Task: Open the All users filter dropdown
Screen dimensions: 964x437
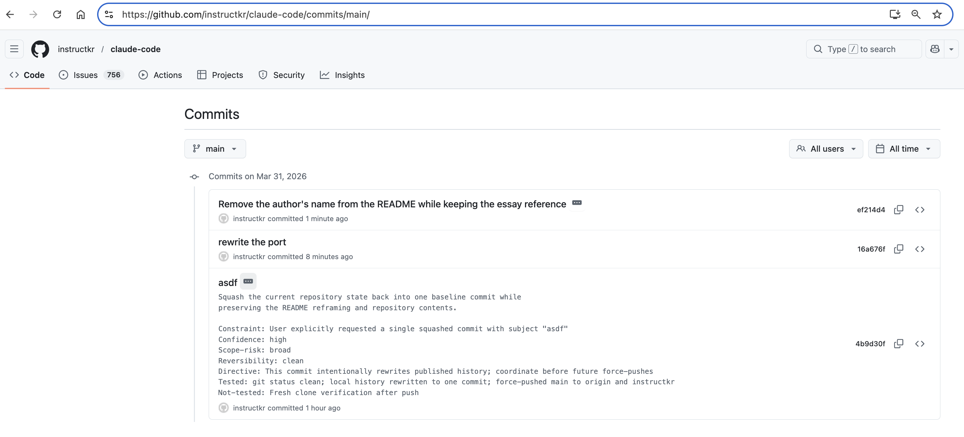Action: tap(826, 149)
